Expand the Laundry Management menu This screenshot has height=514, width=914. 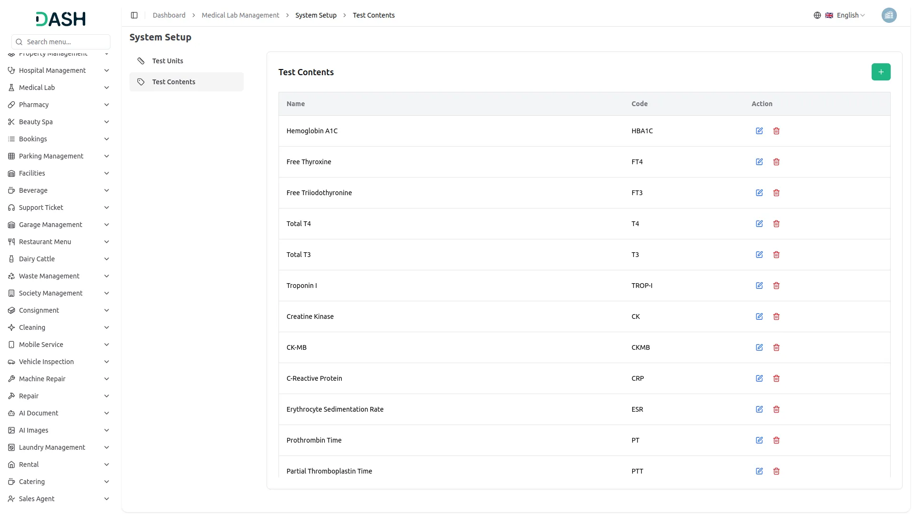click(59, 447)
